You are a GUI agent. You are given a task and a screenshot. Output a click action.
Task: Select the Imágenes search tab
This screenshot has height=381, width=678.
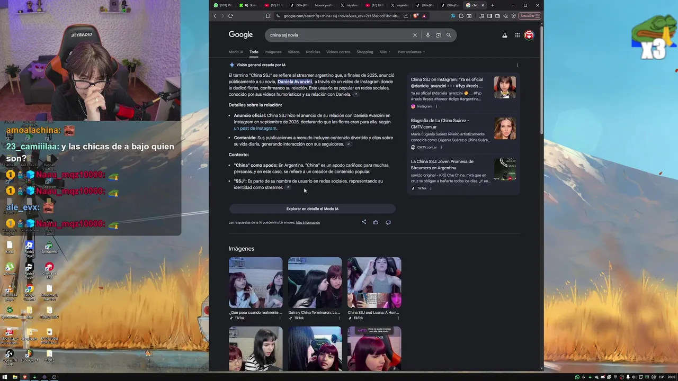tap(273, 52)
